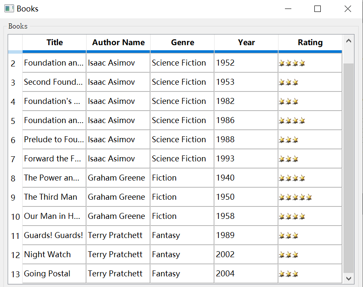Image resolution: width=363 pixels, height=287 pixels.
Task: Click the scroll down arrow
Action: pyautogui.click(x=348, y=278)
